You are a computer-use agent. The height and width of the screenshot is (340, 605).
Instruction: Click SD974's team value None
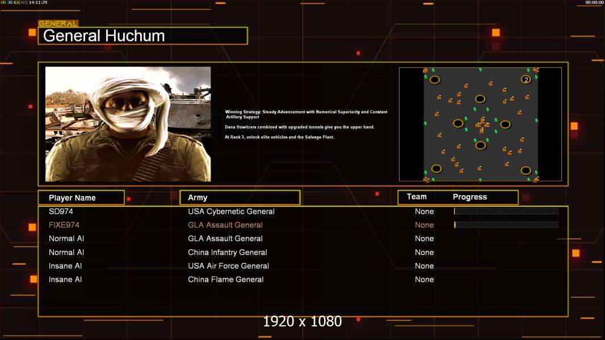425,211
